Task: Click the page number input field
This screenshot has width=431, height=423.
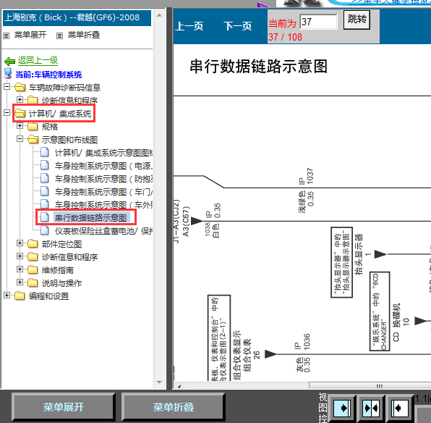Action: pyautogui.click(x=319, y=22)
